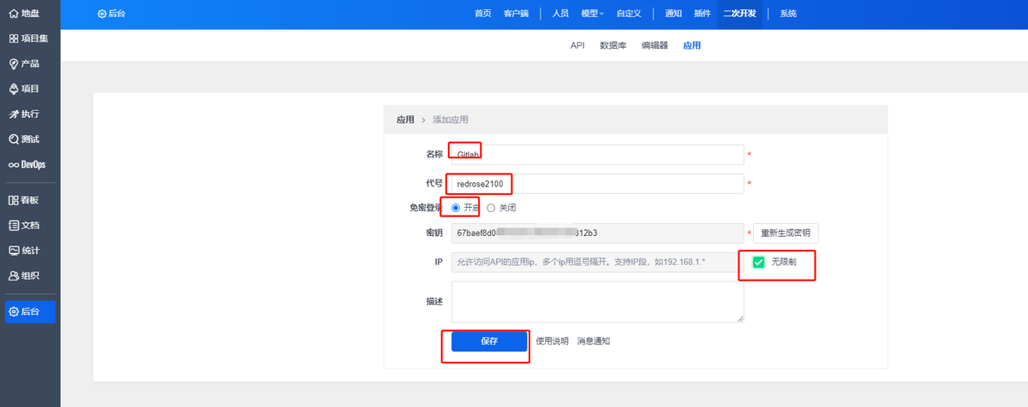Click the 保存 button
Viewport: 1028px width, 407px height.
(489, 340)
